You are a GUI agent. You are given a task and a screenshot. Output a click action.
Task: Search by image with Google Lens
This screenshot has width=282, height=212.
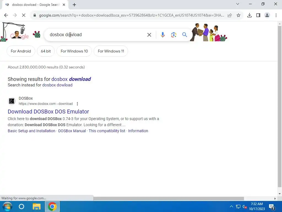pos(174,35)
